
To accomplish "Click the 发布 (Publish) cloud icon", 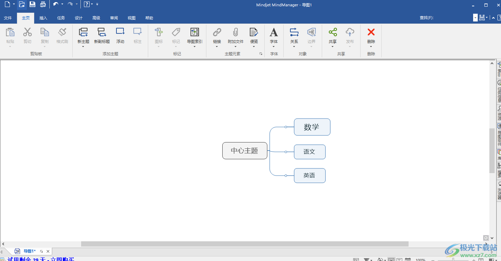I will pos(350,32).
